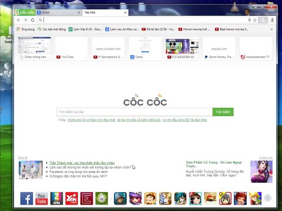Open the Gmail most-visited tile
Screen dimensions: 282x211
(x=145, y=49)
